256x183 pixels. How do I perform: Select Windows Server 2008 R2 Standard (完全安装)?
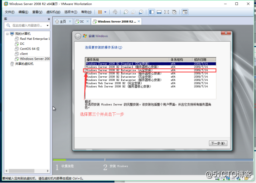pyautogui.click(x=151, y=64)
